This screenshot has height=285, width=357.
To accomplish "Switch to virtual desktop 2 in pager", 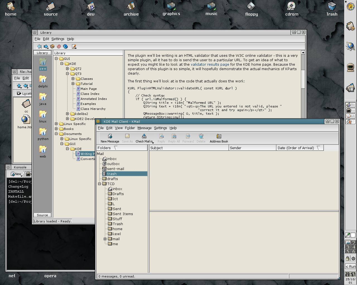I will [354, 242].
